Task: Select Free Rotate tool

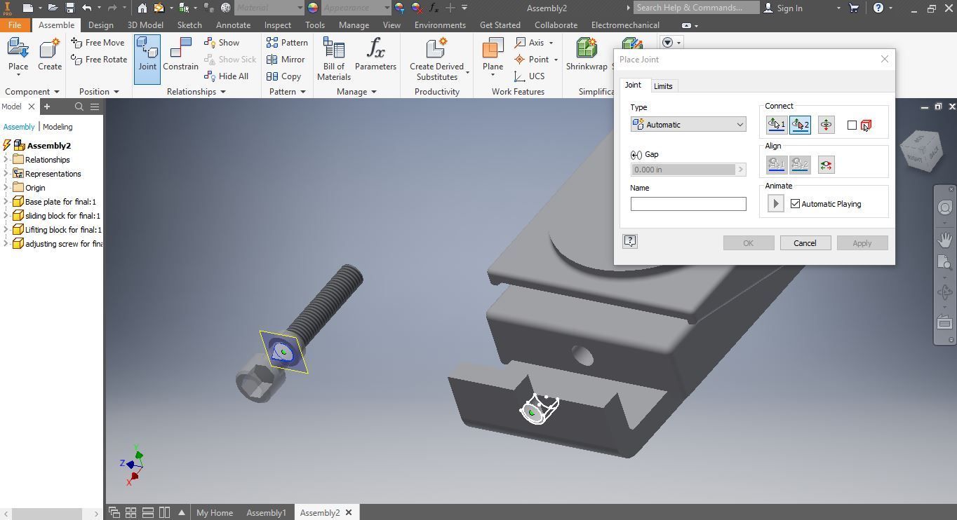Action: click(99, 60)
